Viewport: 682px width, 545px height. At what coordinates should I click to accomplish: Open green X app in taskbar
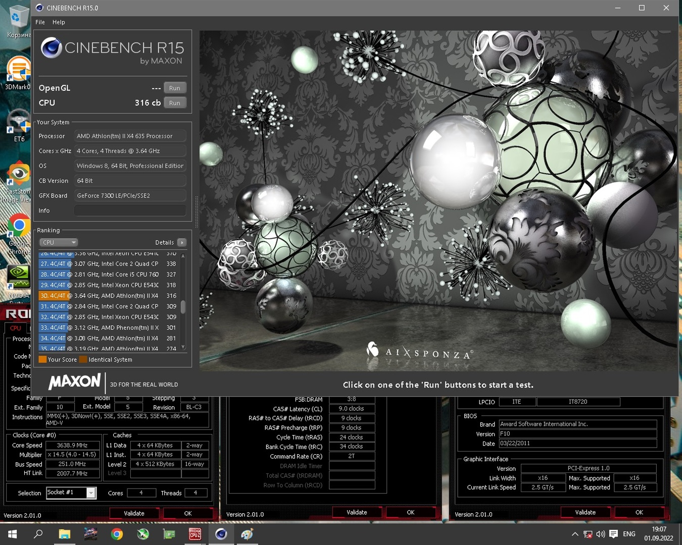pos(143,534)
